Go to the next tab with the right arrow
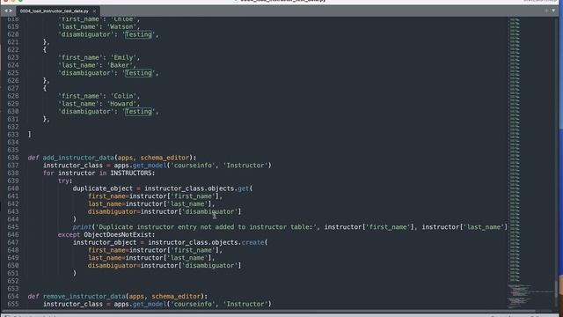 pos(11,11)
